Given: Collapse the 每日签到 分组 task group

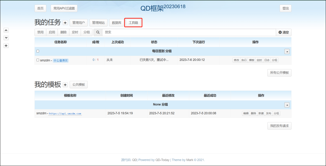Looking at the screenshot, I should [x=287, y=51].
